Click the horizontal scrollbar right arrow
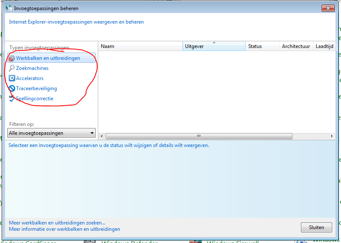Screen dimensions: 341x243 click(x=332, y=136)
